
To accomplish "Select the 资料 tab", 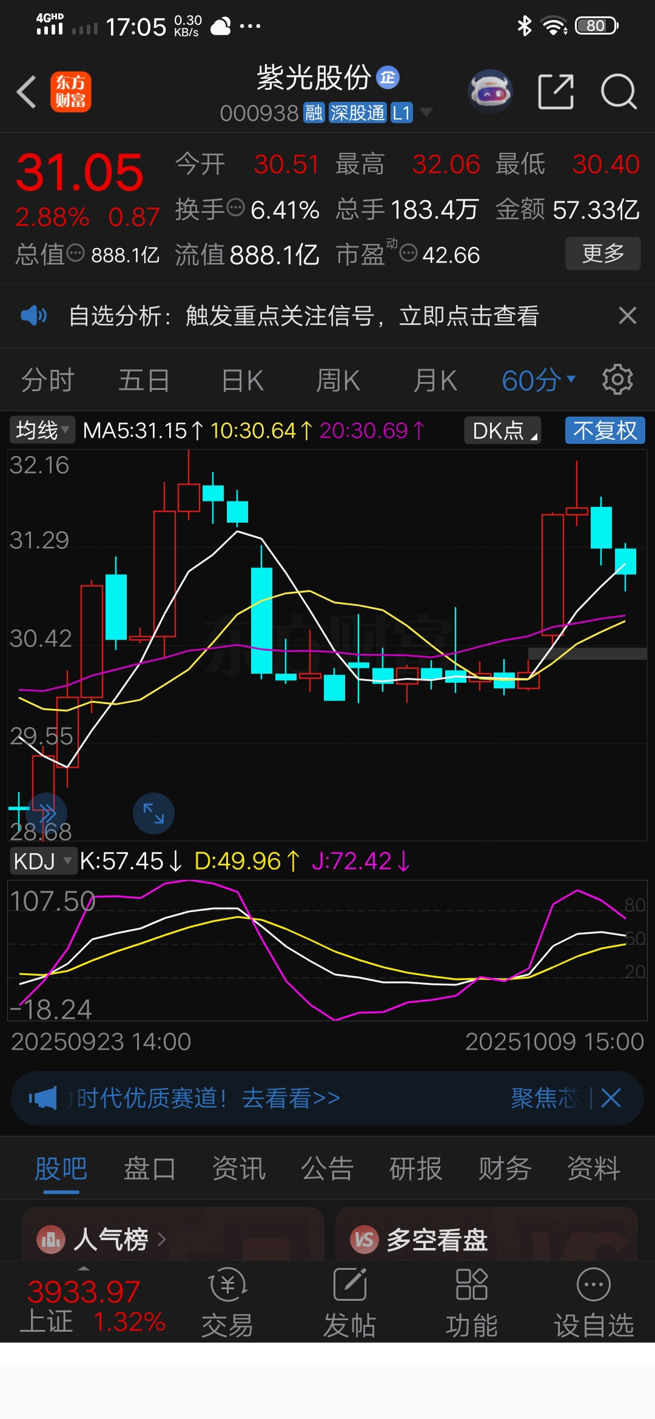I will coord(593,1169).
